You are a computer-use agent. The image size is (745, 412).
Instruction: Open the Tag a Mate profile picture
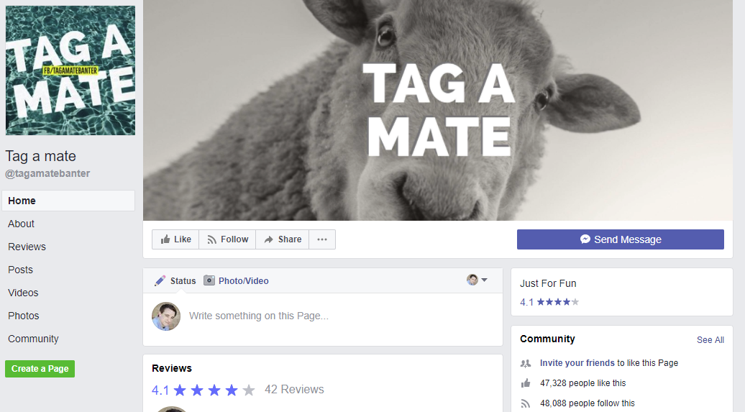coord(70,70)
